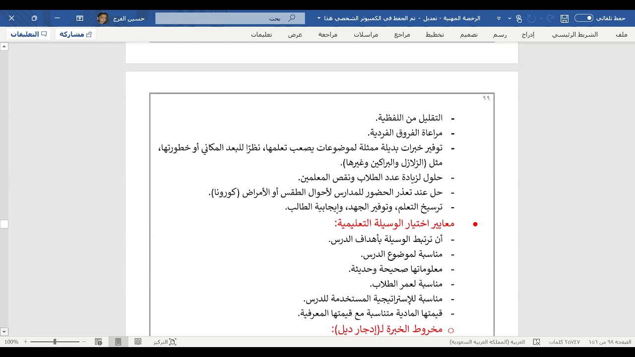635x357 pixels.
Task: Expand the document title save location dropdown
Action: [318, 18]
